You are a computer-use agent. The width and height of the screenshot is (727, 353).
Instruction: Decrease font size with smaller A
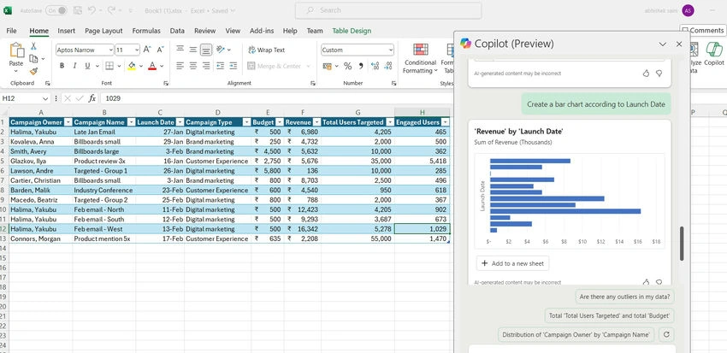click(x=161, y=50)
